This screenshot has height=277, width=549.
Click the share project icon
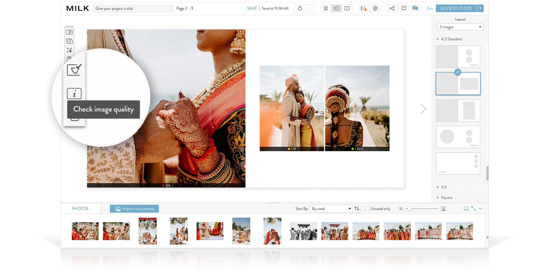[x=392, y=8]
